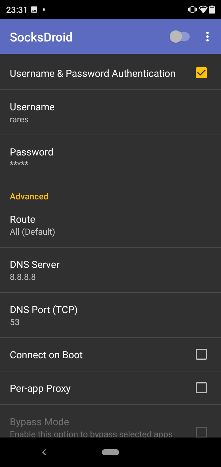Edit the Password setting
This screenshot has height=467, width=221.
point(110,158)
